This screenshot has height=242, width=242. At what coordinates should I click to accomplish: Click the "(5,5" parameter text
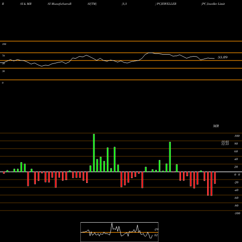click(124, 4)
